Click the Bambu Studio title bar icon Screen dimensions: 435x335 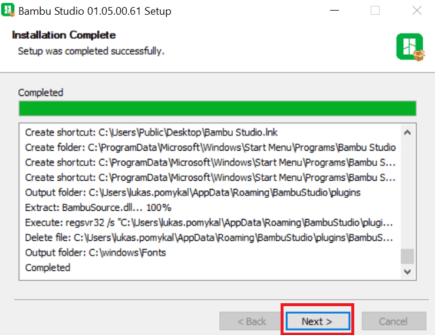(x=8, y=10)
